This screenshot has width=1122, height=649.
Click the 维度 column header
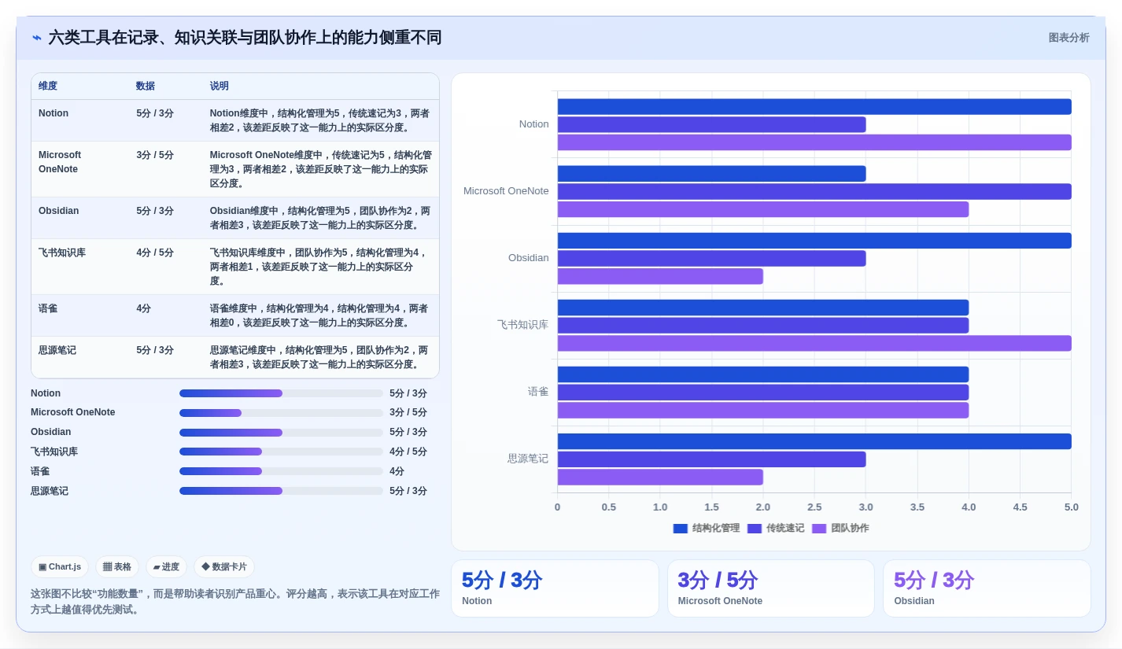[x=48, y=86]
